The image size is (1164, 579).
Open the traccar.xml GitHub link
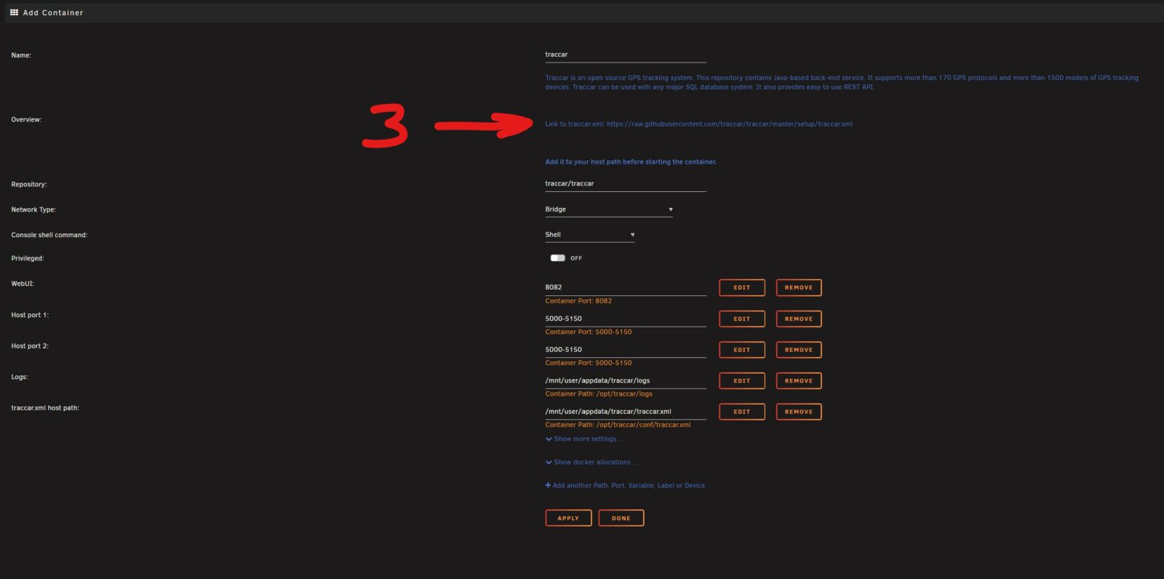point(729,124)
